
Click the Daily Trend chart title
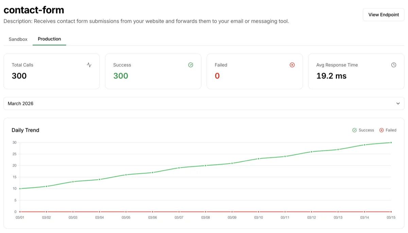tap(26, 130)
